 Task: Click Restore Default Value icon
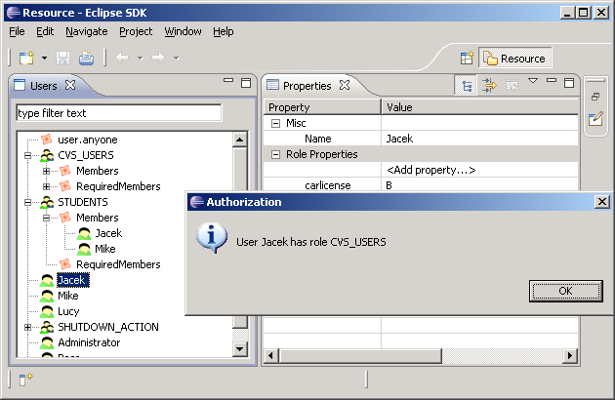pyautogui.click(x=512, y=85)
